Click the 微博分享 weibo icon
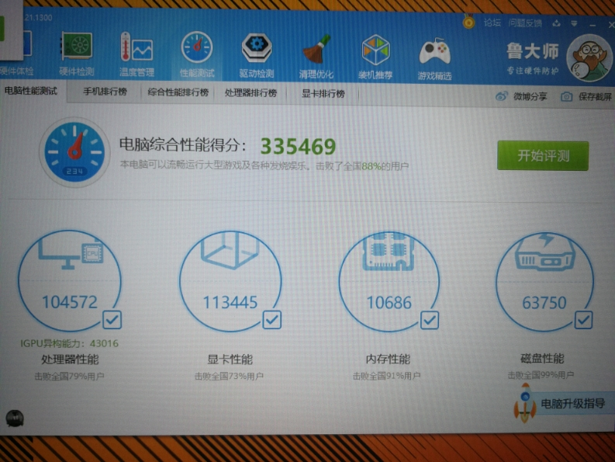615x462 pixels. click(502, 96)
